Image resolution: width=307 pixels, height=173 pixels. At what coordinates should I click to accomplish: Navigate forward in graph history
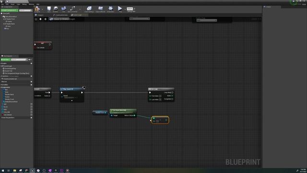tap(46, 19)
